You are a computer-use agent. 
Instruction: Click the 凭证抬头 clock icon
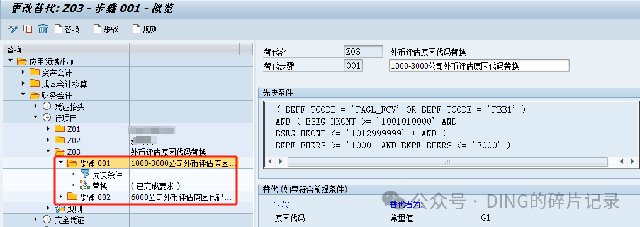click(x=47, y=106)
